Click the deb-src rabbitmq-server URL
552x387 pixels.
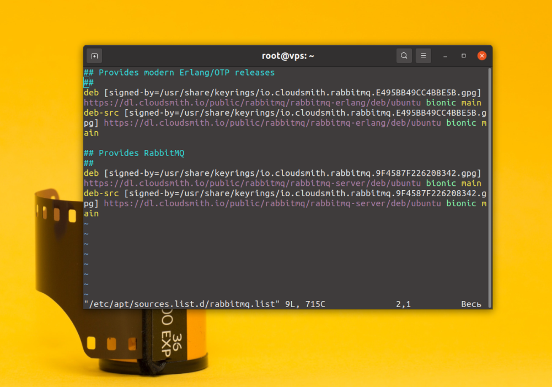click(272, 203)
